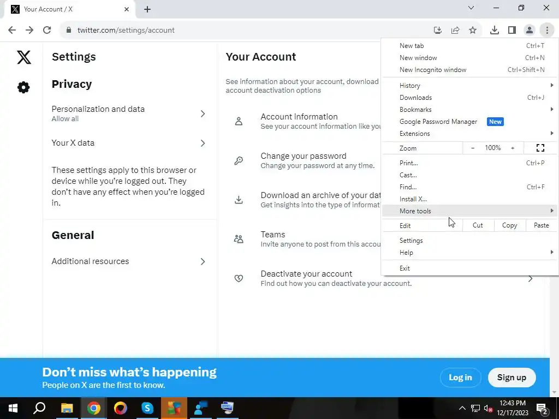The height and width of the screenshot is (419, 559).
Task: Open a New Incognito window
Action: pyautogui.click(x=469, y=70)
